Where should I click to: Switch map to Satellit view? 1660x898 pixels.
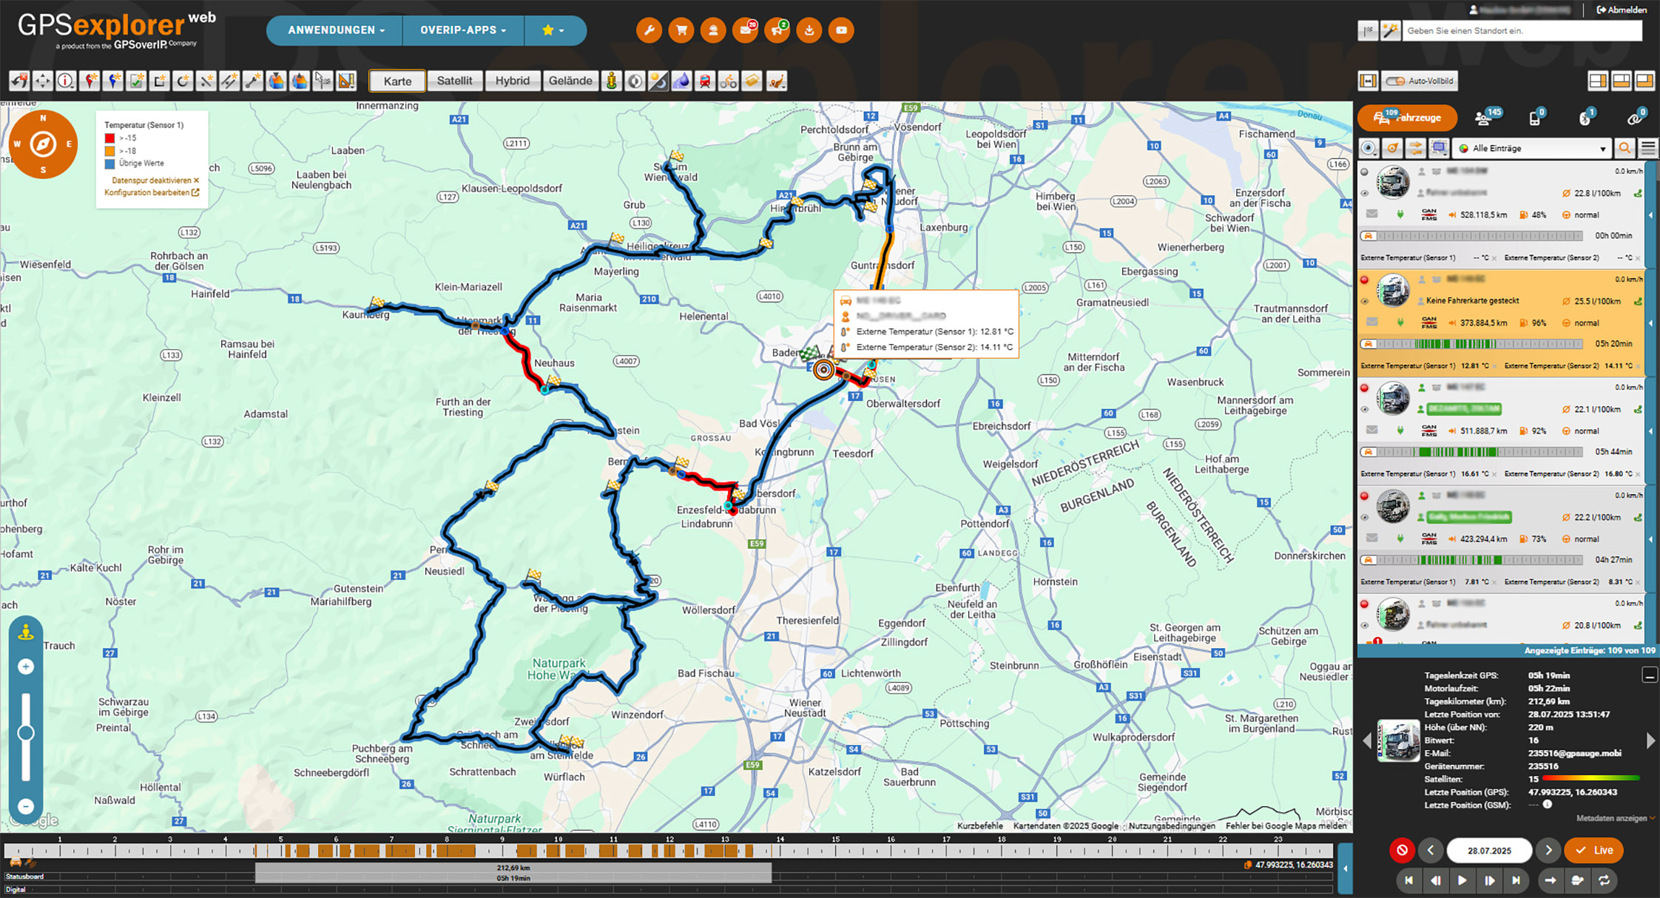454,81
